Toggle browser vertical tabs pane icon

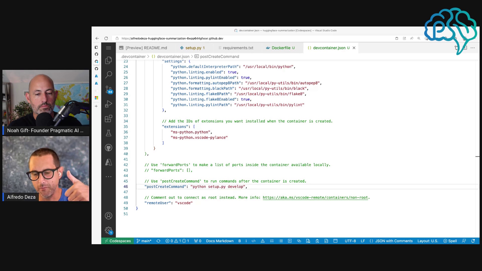tap(96, 47)
